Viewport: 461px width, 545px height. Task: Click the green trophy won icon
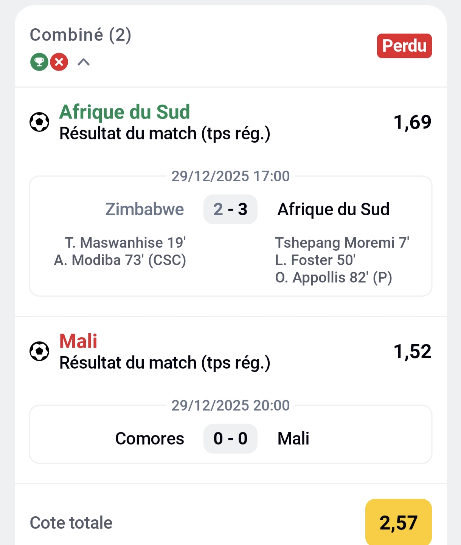click(x=39, y=62)
